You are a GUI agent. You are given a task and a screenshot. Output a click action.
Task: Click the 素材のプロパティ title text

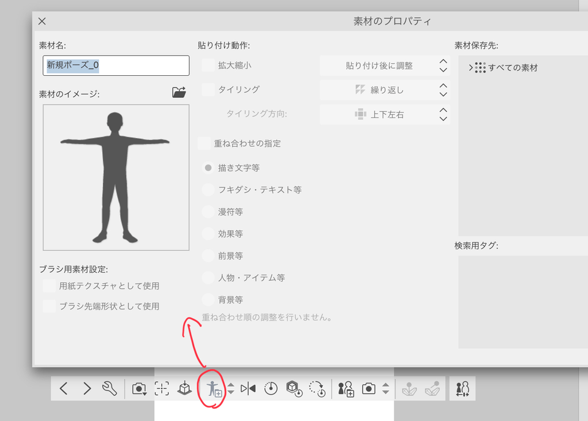[x=392, y=21]
